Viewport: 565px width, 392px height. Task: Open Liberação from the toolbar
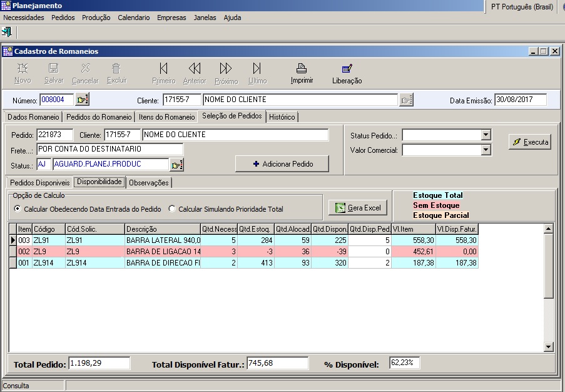pyautogui.click(x=347, y=69)
